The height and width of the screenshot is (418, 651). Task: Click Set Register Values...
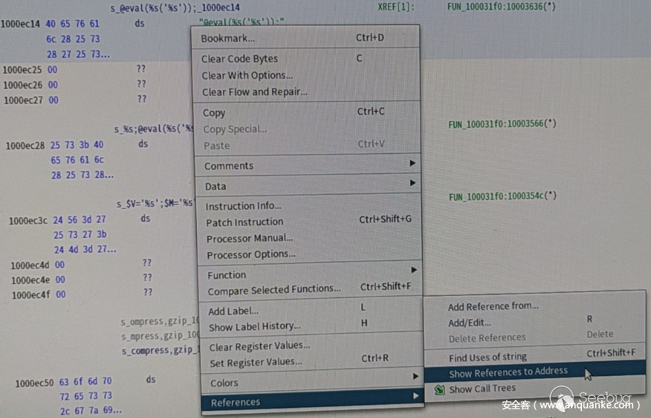tap(255, 362)
